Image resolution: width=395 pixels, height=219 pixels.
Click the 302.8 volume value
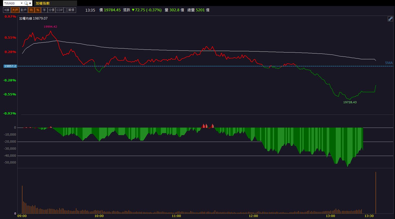[x=174, y=10]
